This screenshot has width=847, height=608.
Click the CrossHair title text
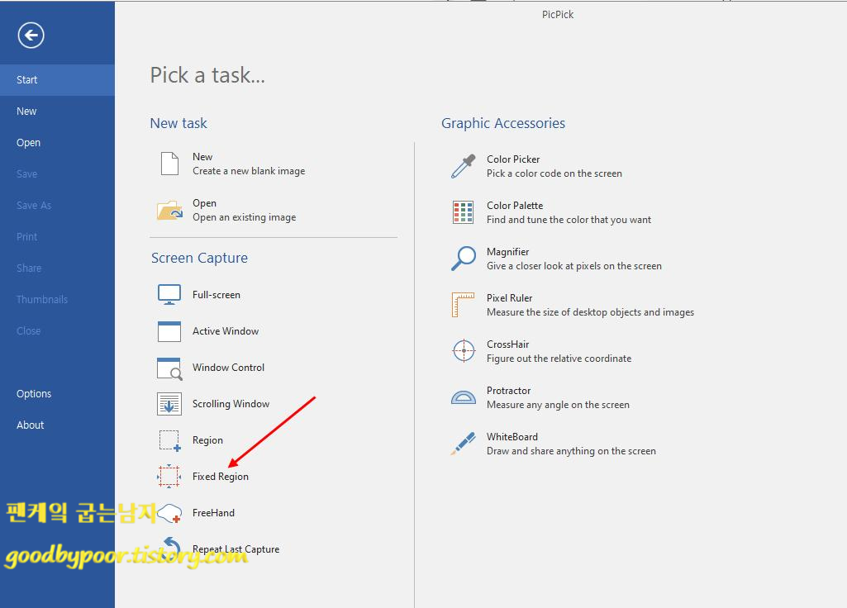pos(507,344)
